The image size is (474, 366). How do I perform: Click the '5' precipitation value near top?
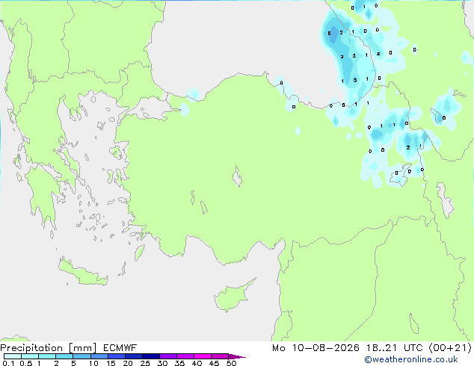(x=329, y=33)
